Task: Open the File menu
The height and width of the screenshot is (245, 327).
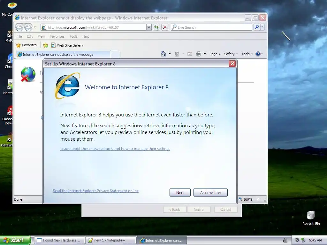Action: coord(19,36)
